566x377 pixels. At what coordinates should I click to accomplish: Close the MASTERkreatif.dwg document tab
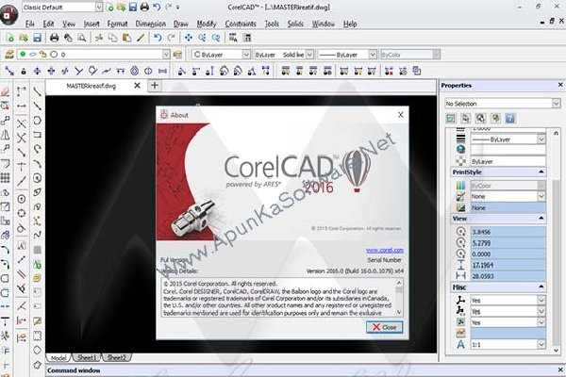(137, 86)
